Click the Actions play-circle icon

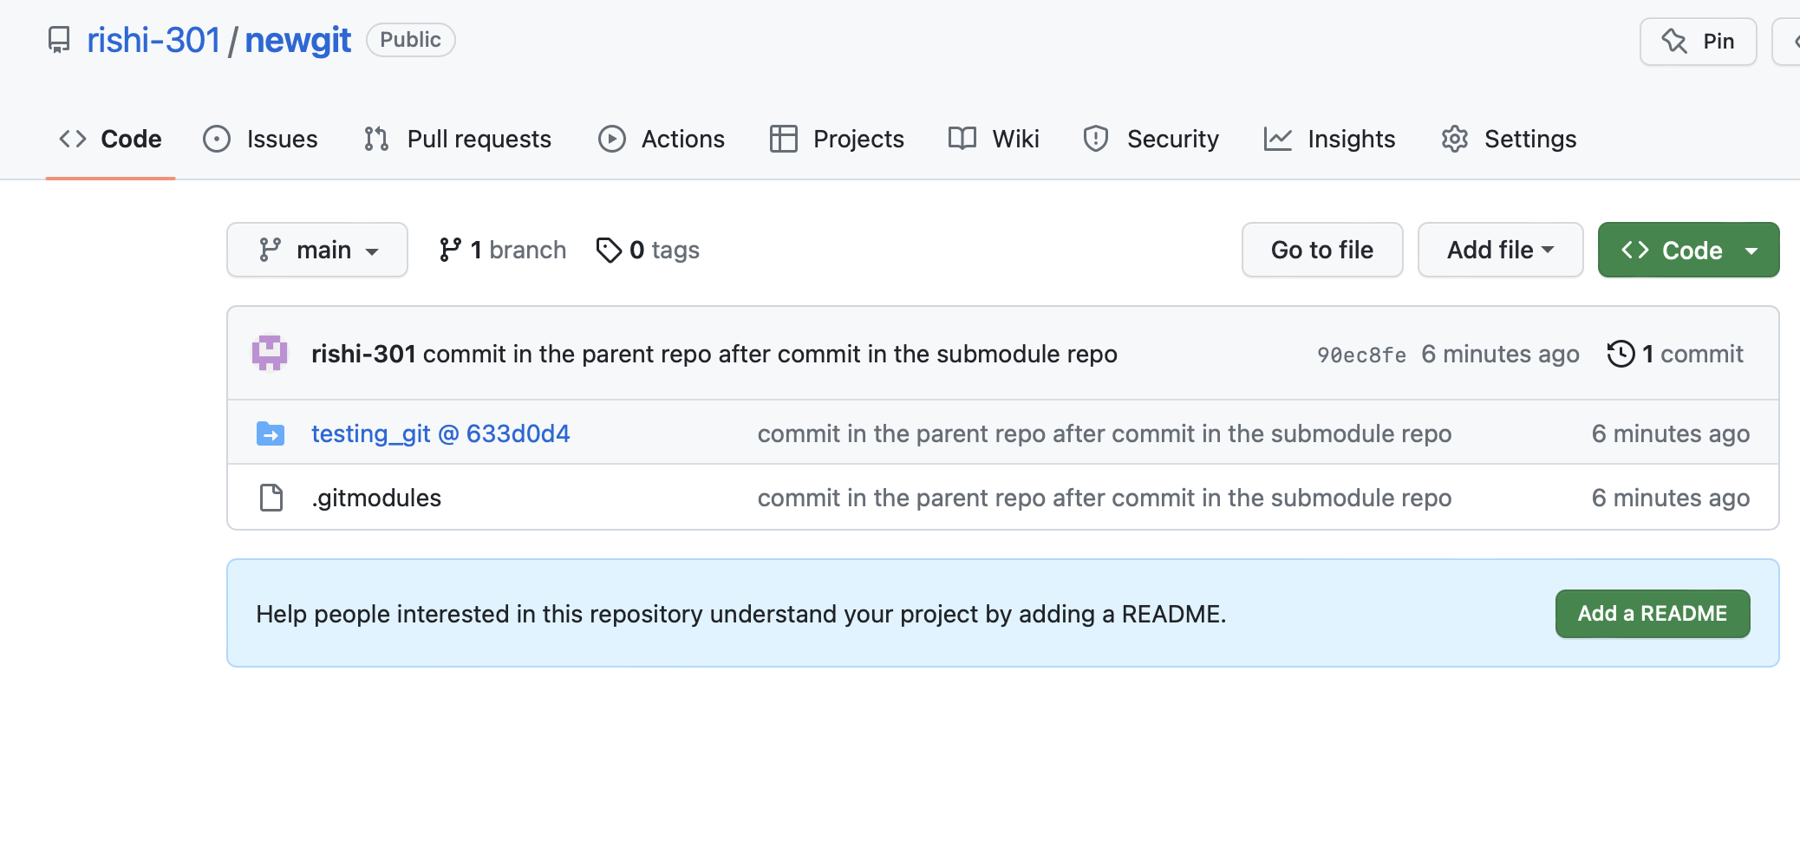[611, 139]
